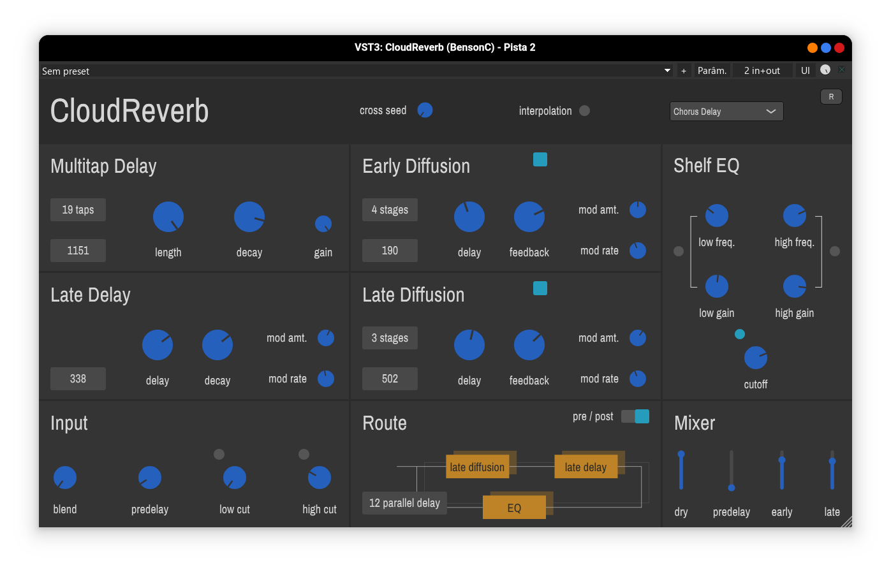Click the info icon in the top toolbar
Screen dimensions: 891x570
[x=825, y=70]
